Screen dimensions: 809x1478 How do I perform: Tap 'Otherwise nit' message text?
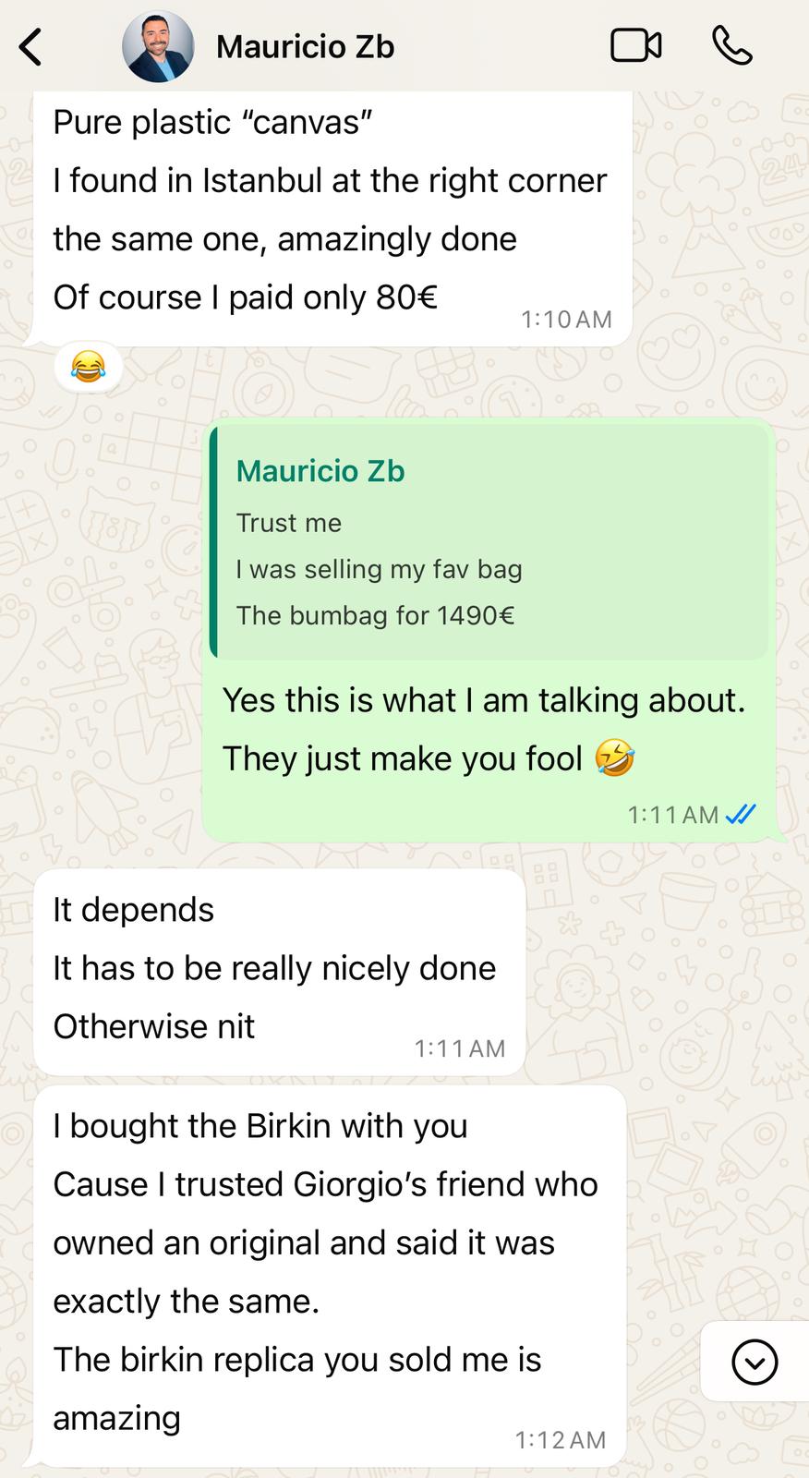click(x=153, y=1026)
